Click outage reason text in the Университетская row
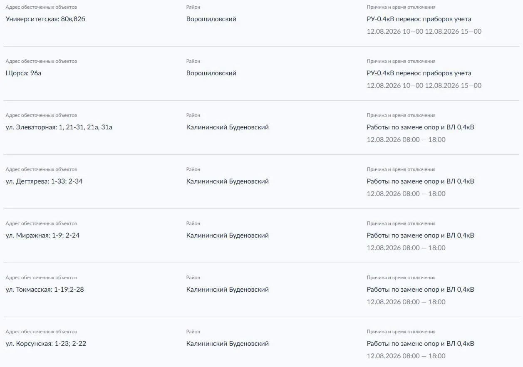This screenshot has height=367, width=523. coord(419,19)
